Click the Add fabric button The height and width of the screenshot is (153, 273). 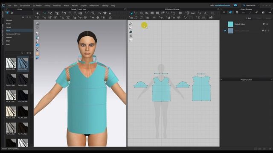[x=249, y=18]
